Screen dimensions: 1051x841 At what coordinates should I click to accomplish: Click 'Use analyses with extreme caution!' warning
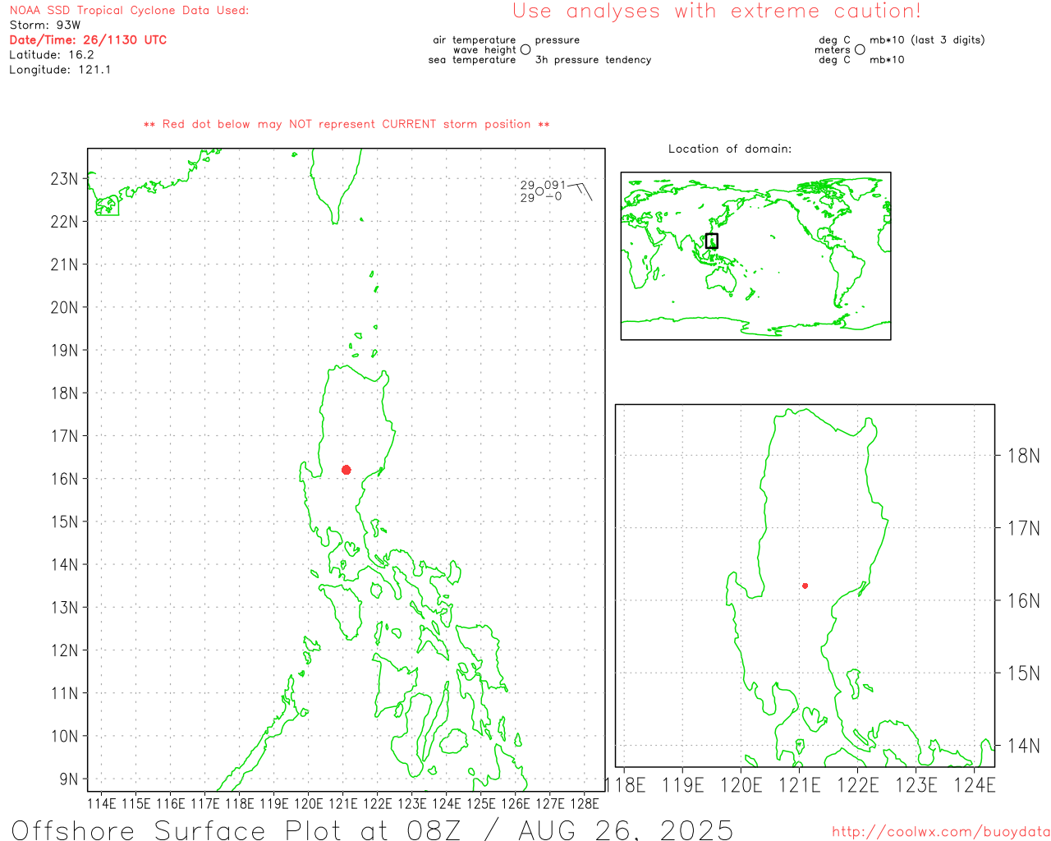click(717, 11)
